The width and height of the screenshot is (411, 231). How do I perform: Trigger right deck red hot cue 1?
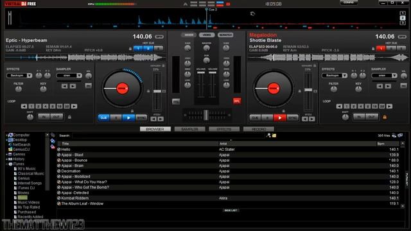[381, 49]
